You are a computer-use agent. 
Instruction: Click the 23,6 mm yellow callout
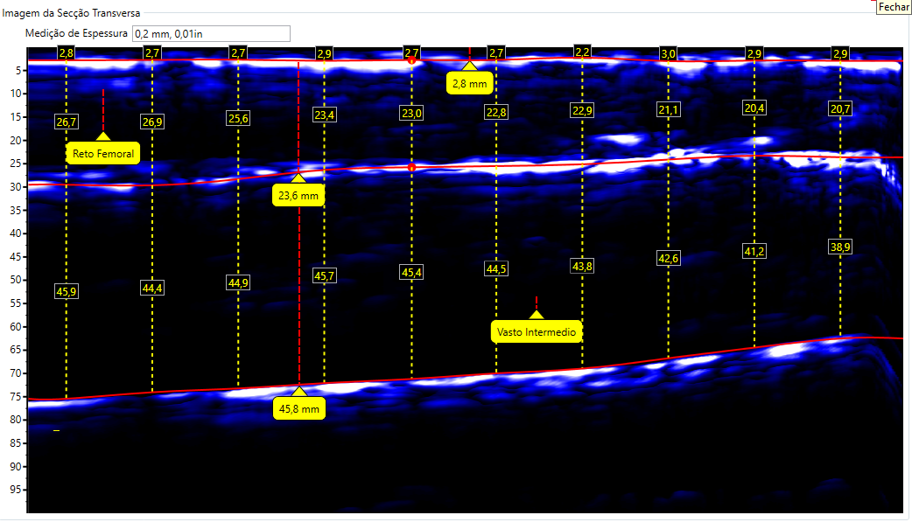298,196
